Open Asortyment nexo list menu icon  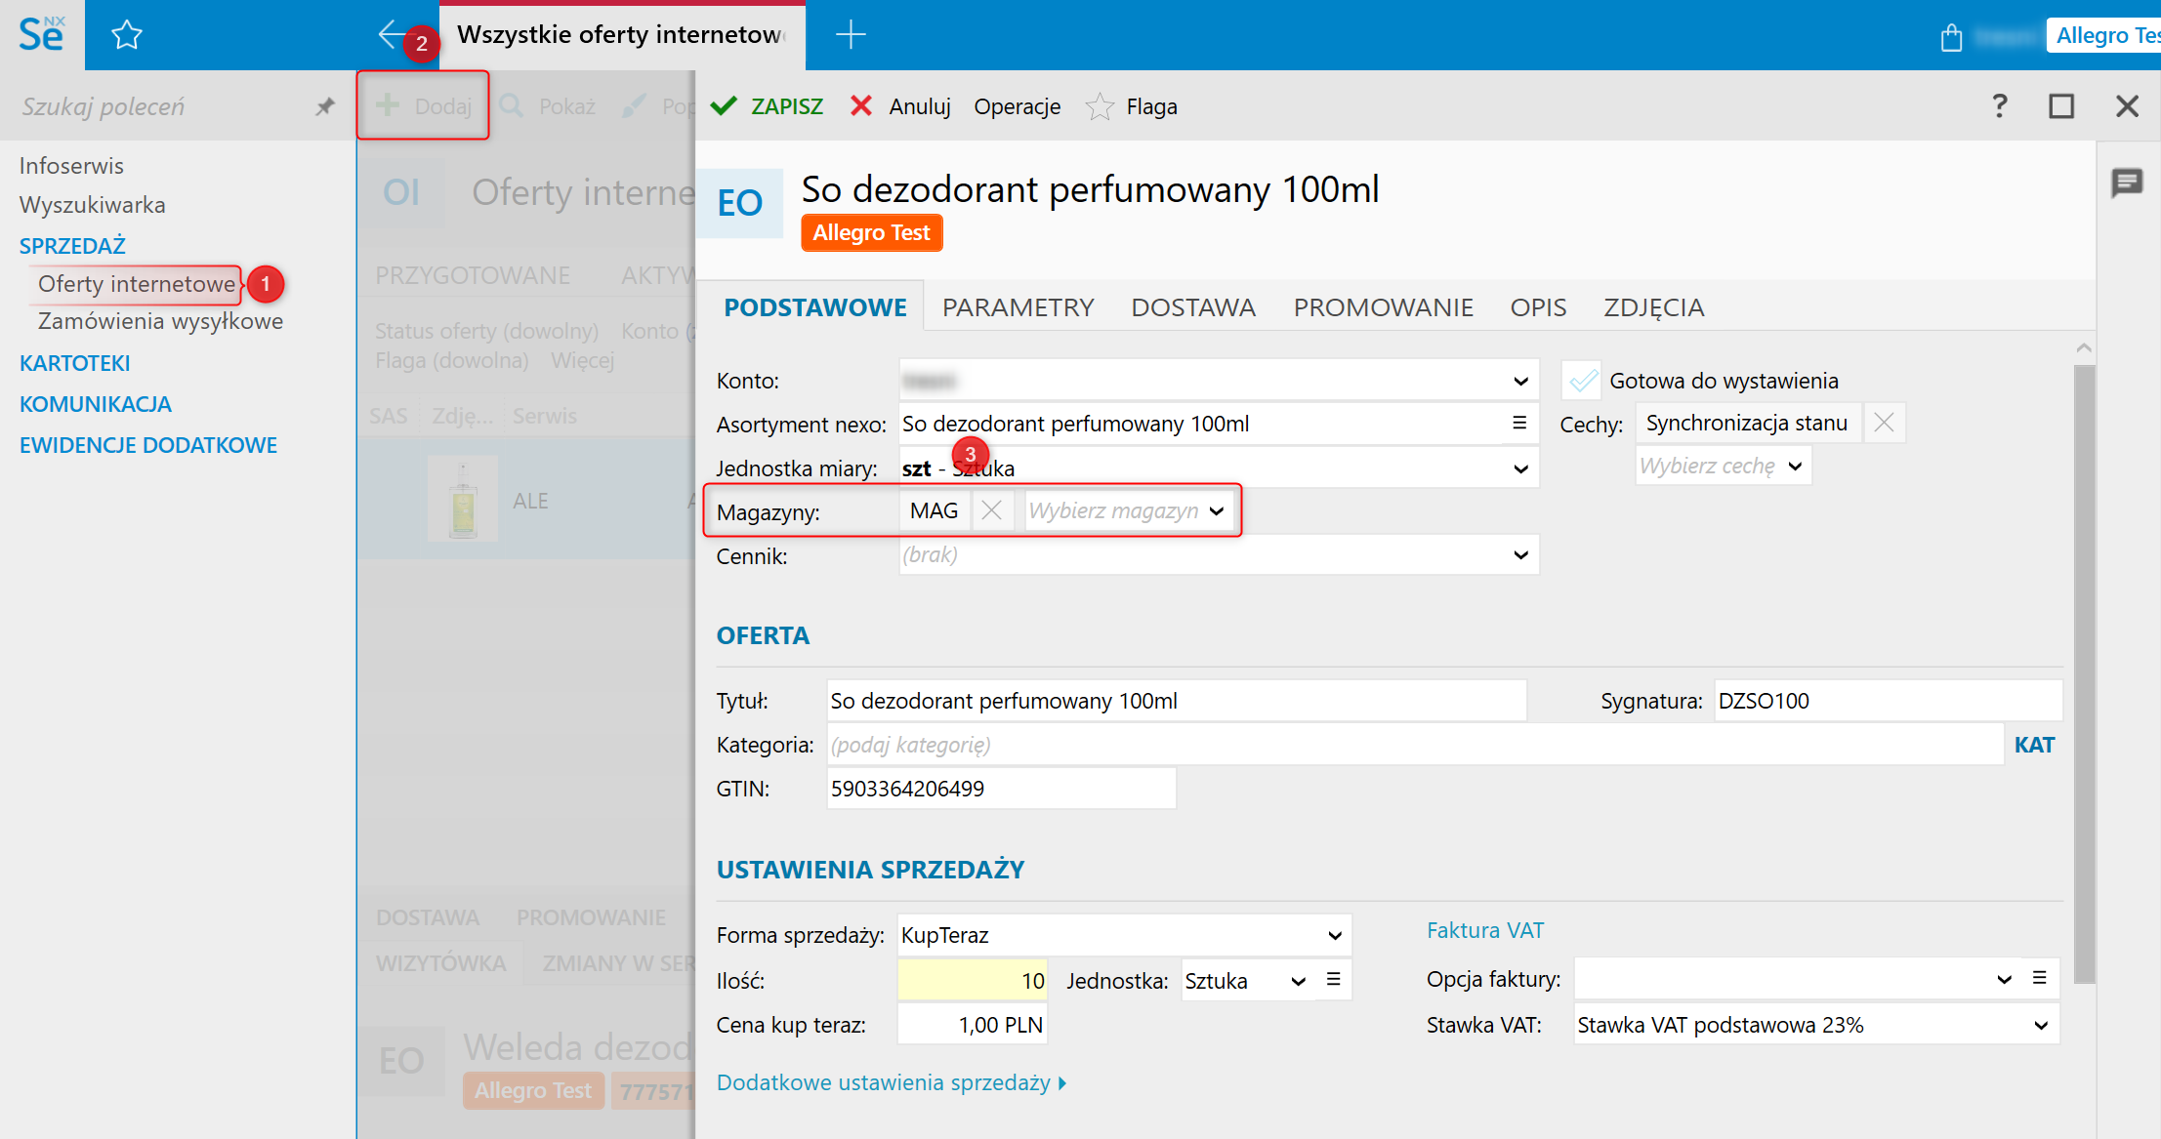coord(1519,423)
